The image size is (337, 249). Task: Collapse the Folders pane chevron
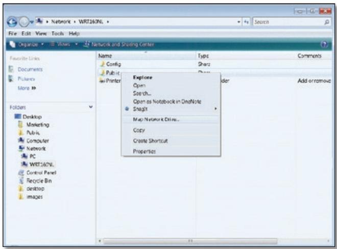pyautogui.click(x=91, y=107)
